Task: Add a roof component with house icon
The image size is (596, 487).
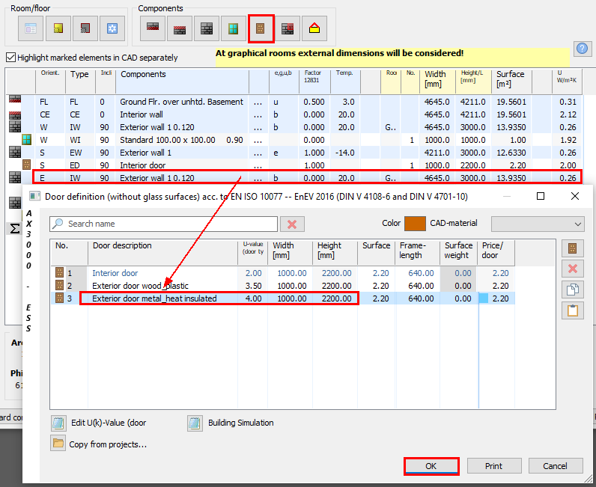Action: pos(314,28)
